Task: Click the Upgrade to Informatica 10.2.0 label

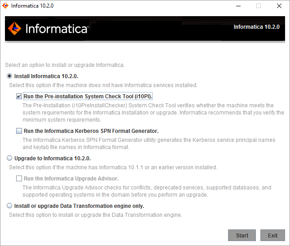Action: point(53,158)
